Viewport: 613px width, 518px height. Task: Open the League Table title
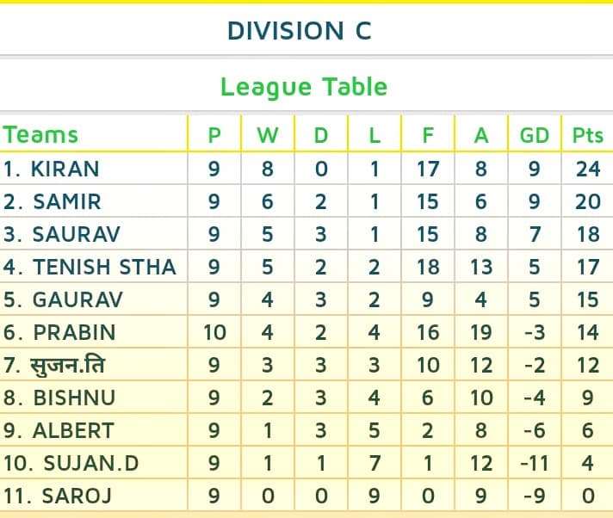tap(304, 87)
